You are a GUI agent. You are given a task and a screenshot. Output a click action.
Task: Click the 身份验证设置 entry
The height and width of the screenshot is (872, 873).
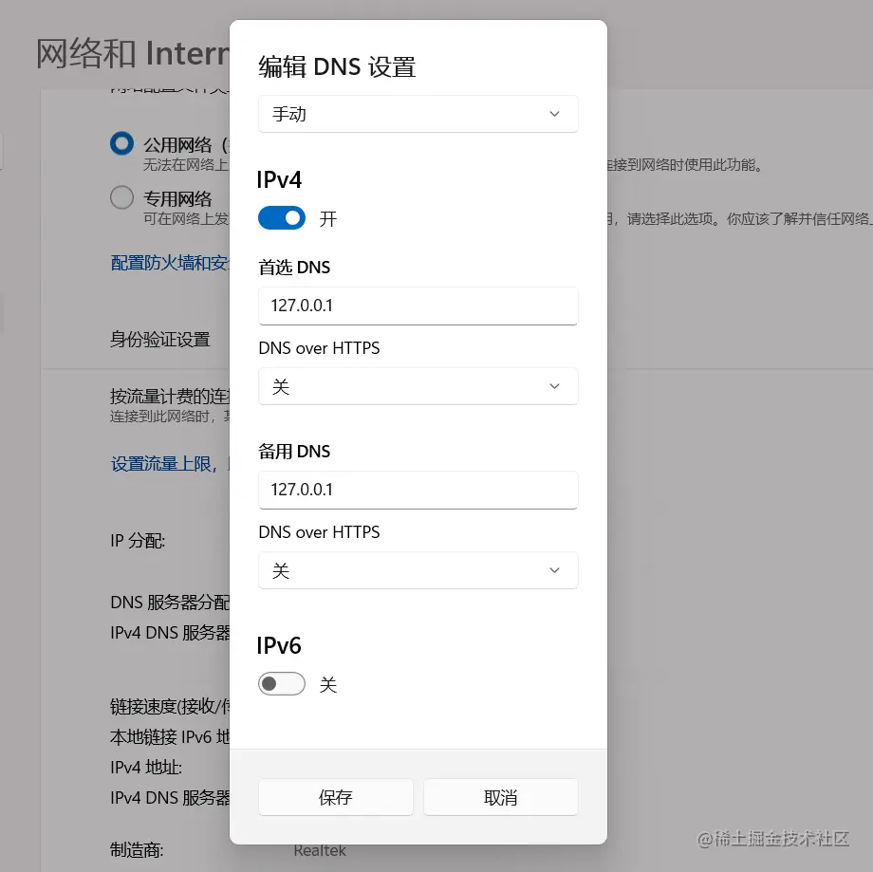pos(160,339)
